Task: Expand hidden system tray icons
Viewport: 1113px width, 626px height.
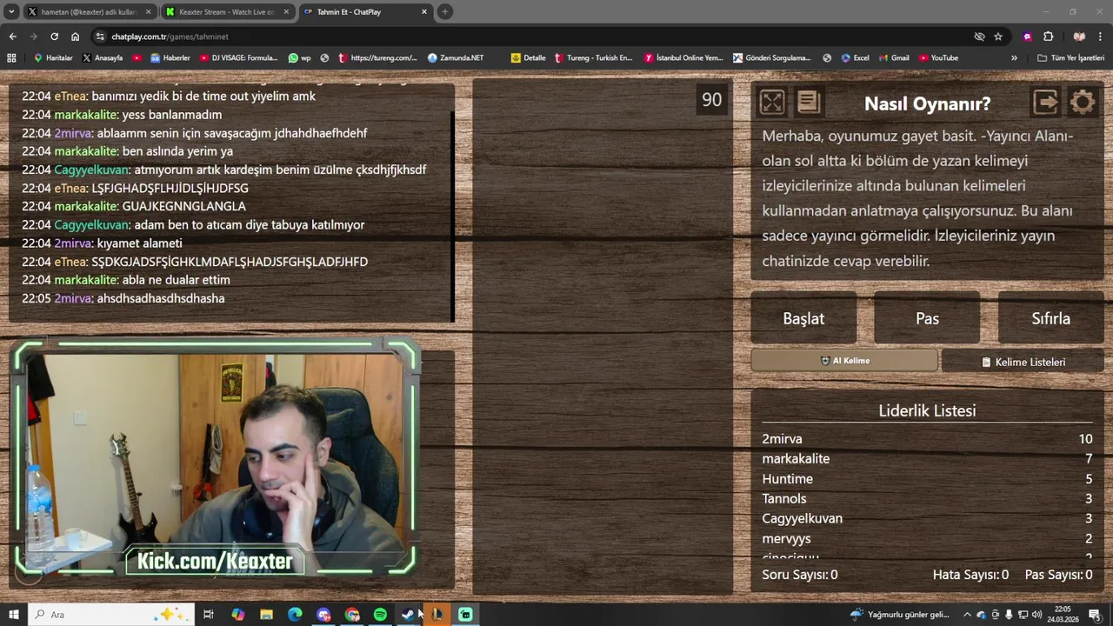Action: [x=968, y=615]
